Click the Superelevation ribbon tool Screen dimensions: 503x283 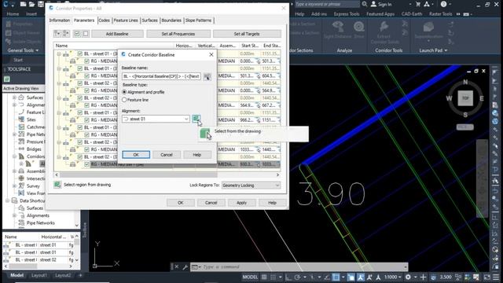(428, 31)
